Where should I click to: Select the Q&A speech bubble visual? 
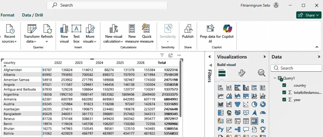(x=246, y=129)
